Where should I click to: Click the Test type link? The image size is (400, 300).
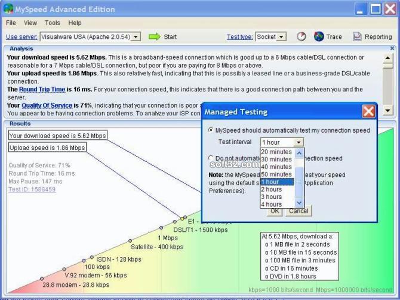(x=240, y=37)
